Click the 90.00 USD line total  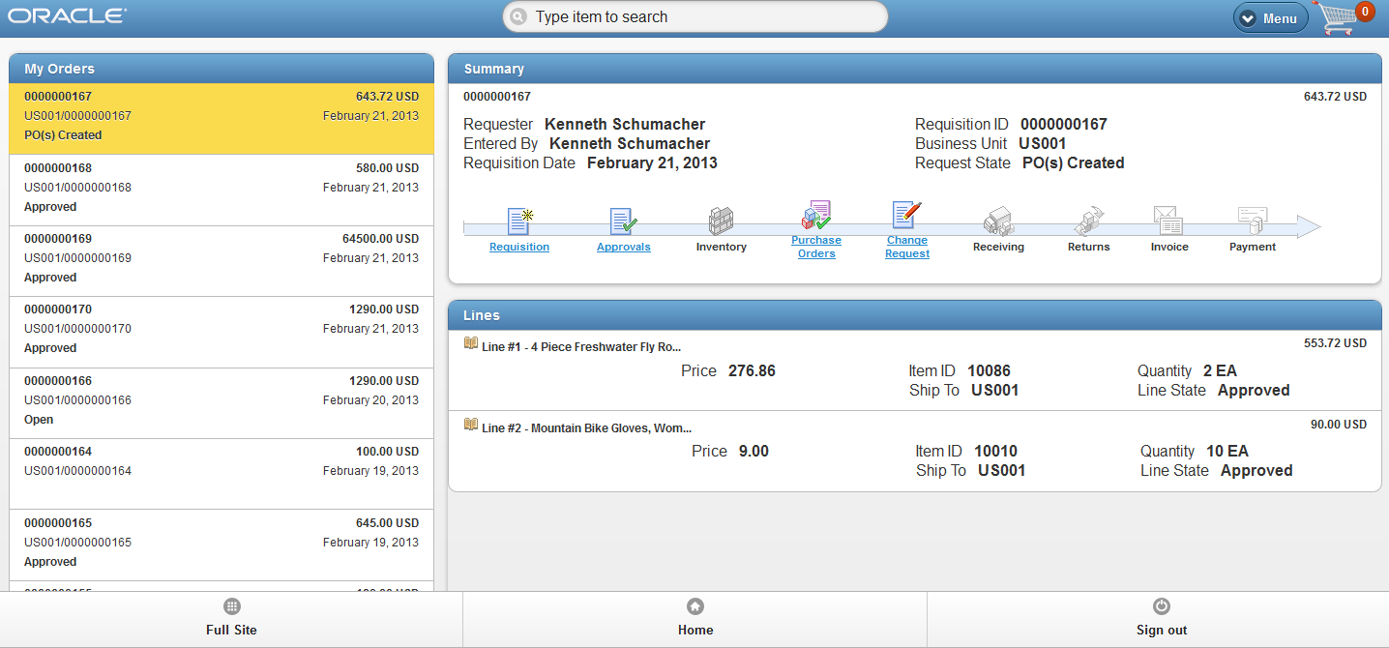pyautogui.click(x=1339, y=425)
